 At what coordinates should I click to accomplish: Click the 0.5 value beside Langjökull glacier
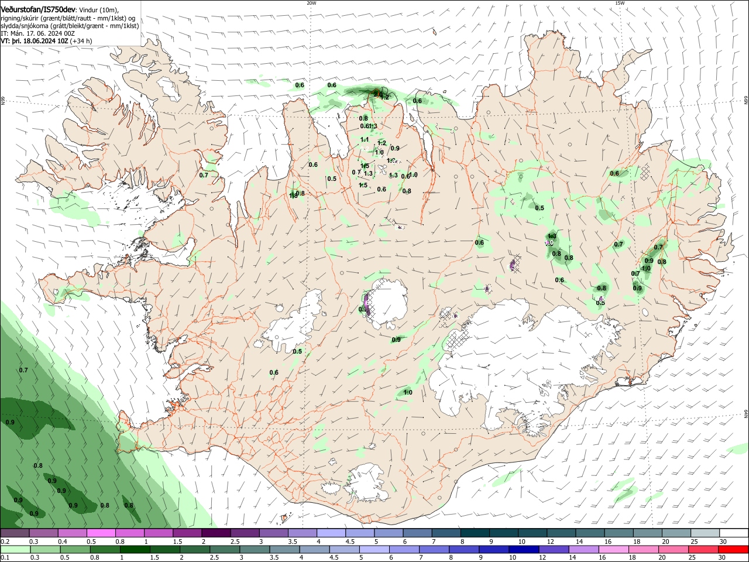pyautogui.click(x=297, y=351)
